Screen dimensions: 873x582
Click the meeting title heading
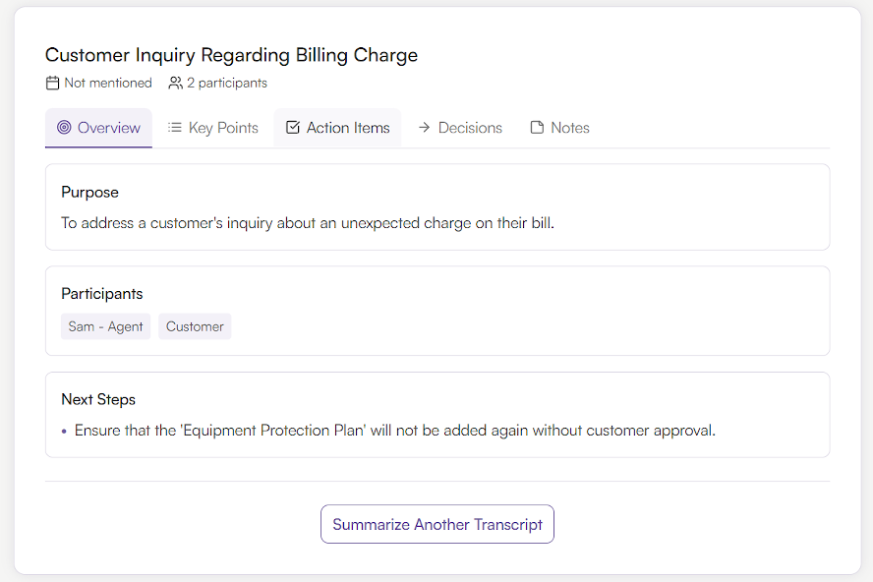[231, 55]
